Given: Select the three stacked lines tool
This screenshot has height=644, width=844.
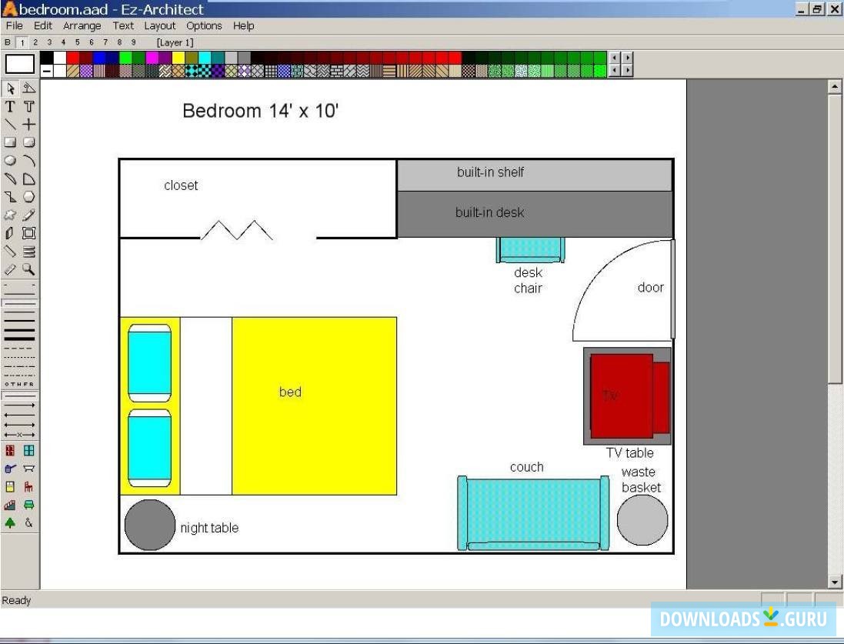Looking at the screenshot, I should [29, 252].
